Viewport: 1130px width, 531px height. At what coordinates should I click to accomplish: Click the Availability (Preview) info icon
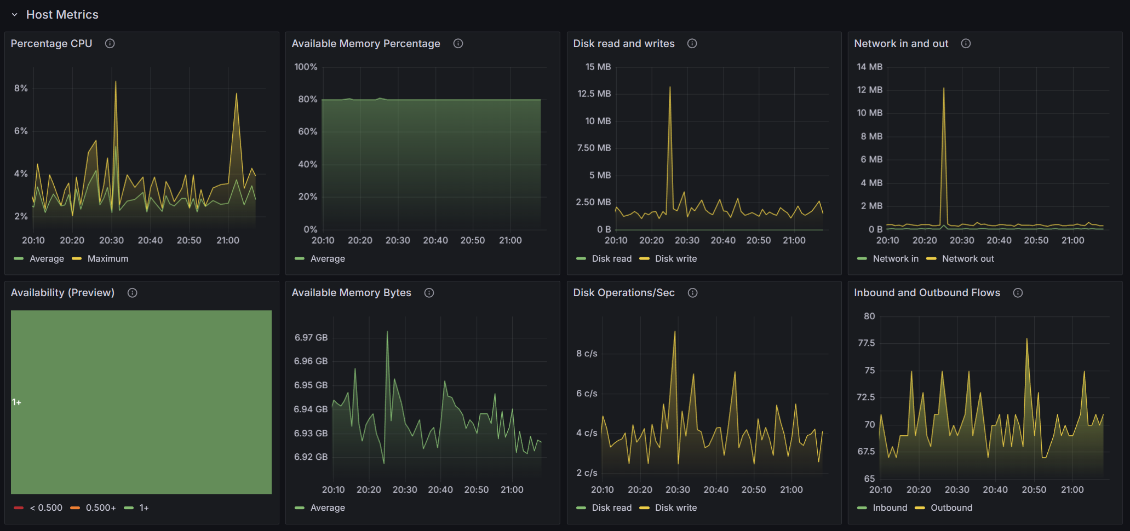point(133,293)
